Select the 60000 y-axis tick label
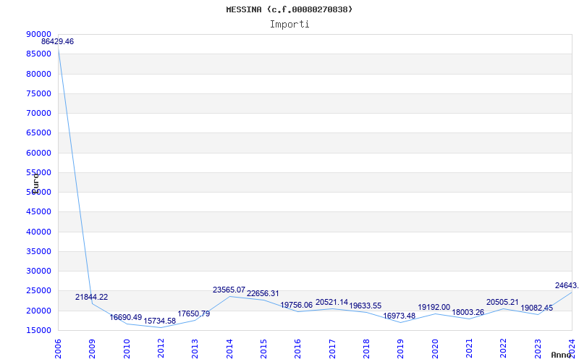579x362 pixels. click(x=39, y=153)
